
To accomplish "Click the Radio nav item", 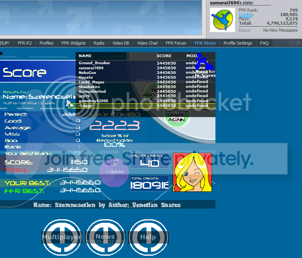I will tap(99, 43).
